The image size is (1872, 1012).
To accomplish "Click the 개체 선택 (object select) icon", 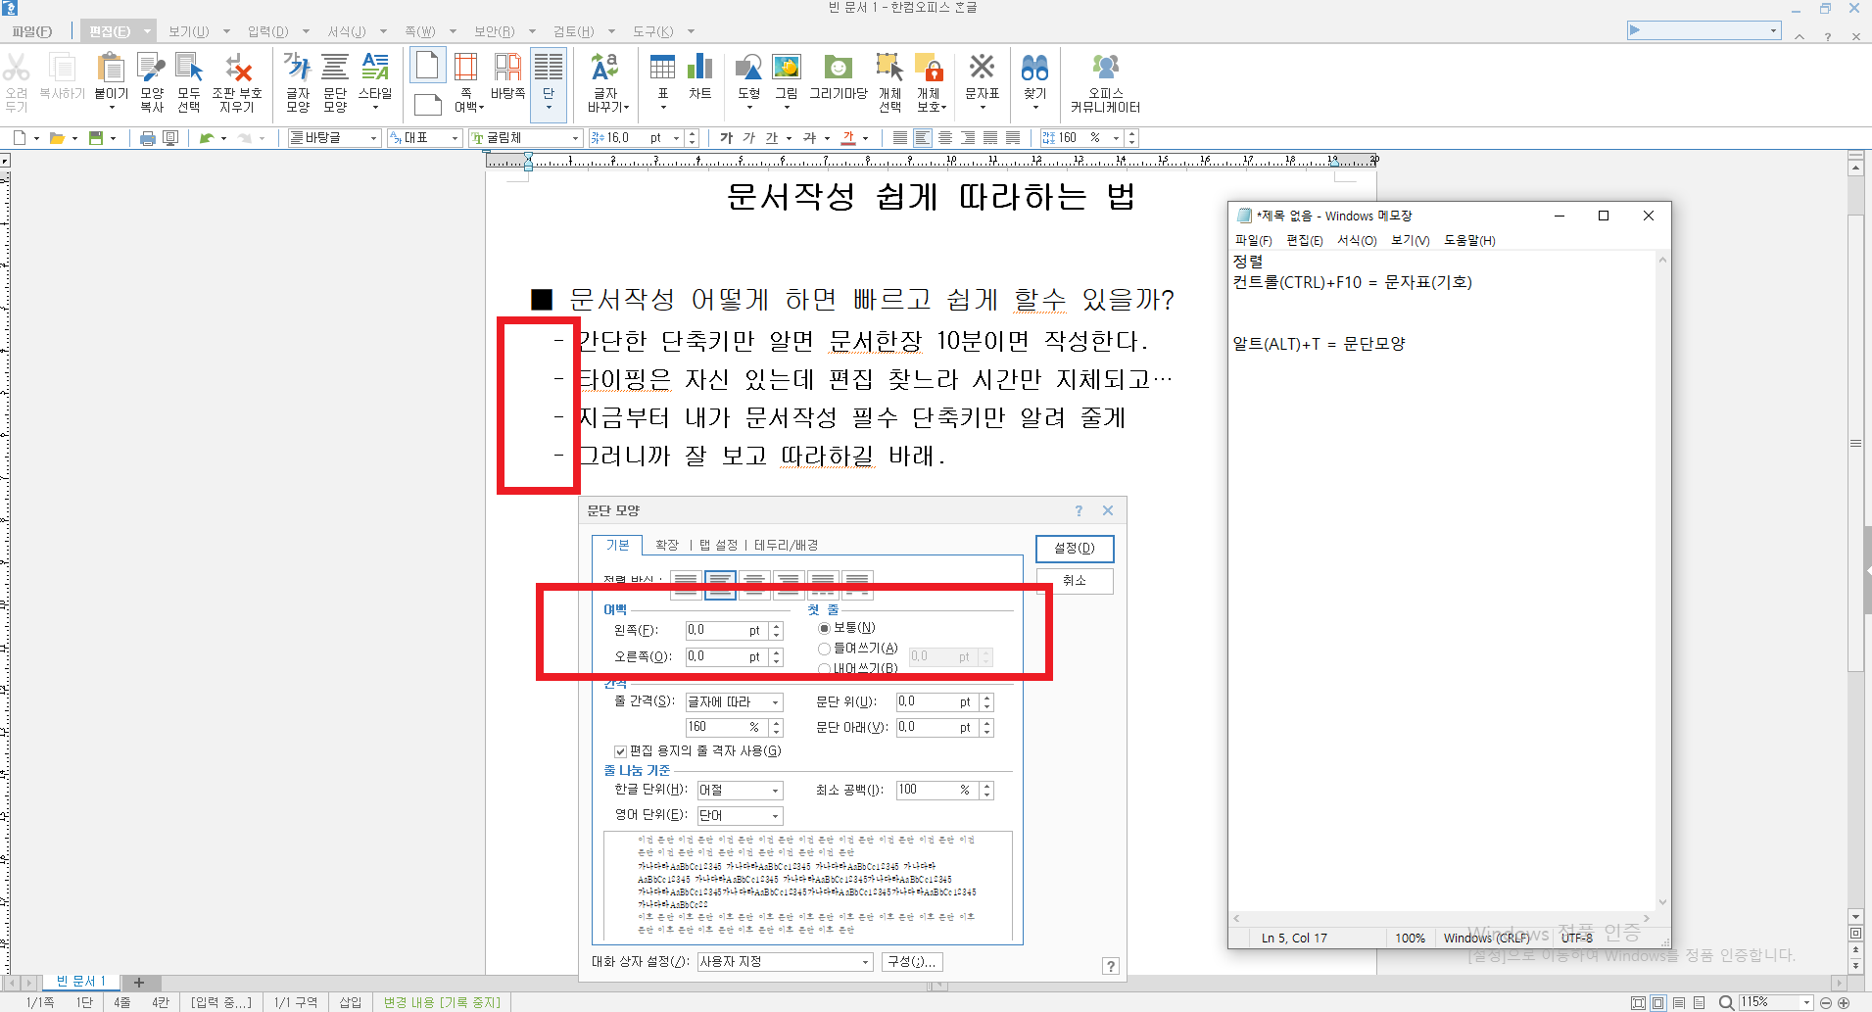I will tap(889, 69).
